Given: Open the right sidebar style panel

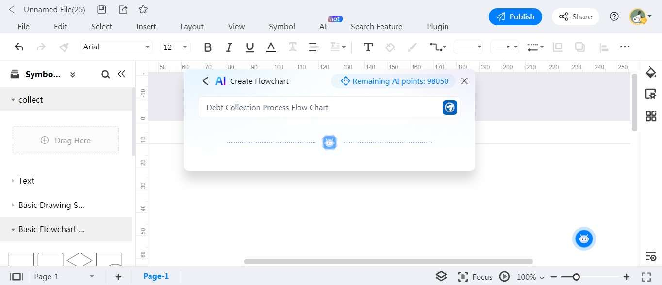Looking at the screenshot, I should [651, 72].
